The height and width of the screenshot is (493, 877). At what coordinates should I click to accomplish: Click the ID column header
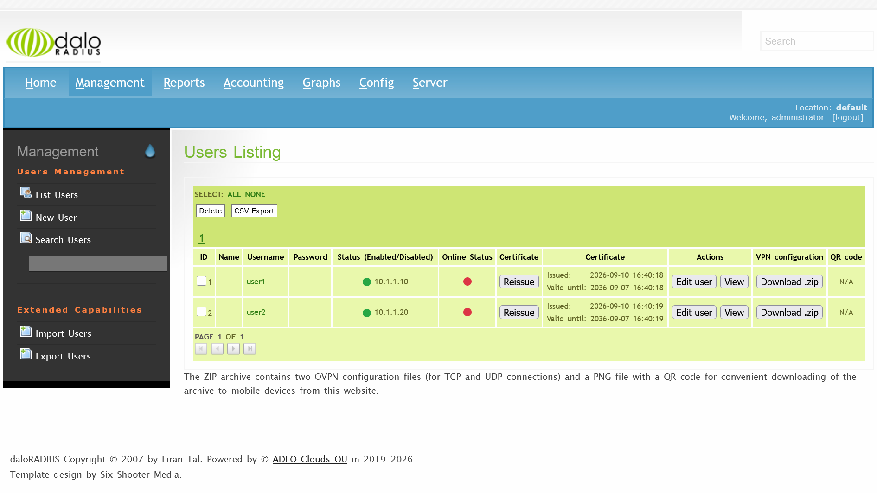[204, 257]
